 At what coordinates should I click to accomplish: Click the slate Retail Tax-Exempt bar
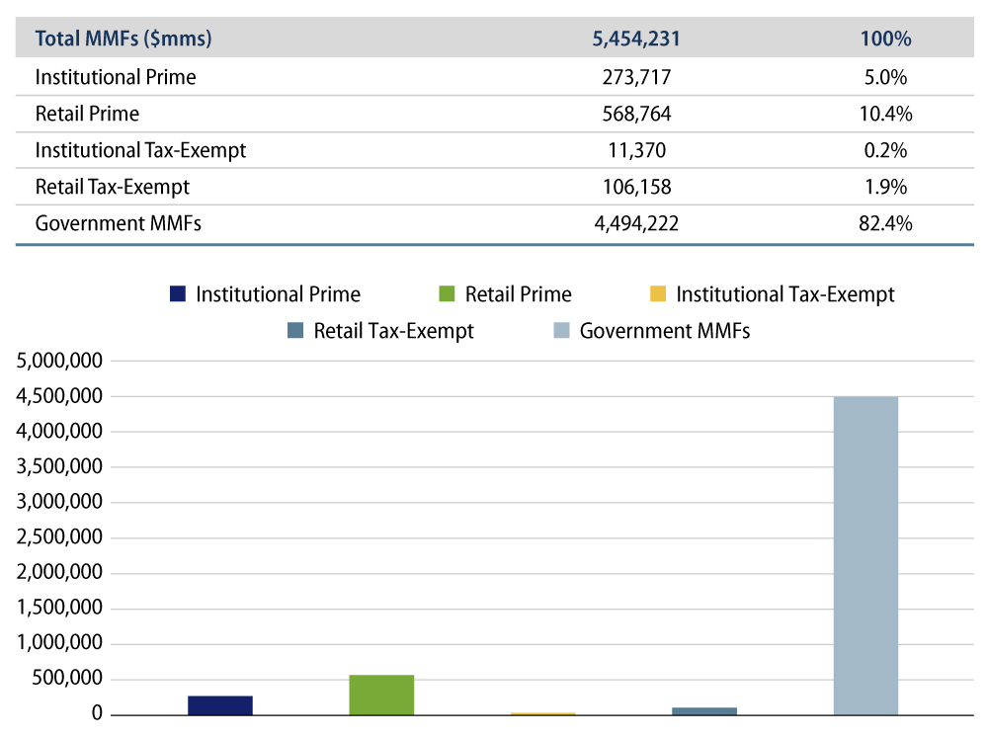point(704,711)
